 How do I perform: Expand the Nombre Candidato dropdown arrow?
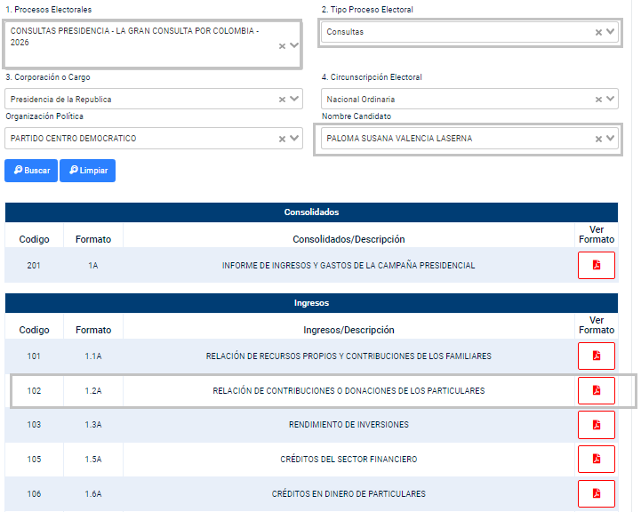point(611,138)
